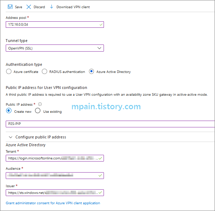Click the Tunnel type dropdown chevron

tap(99, 48)
